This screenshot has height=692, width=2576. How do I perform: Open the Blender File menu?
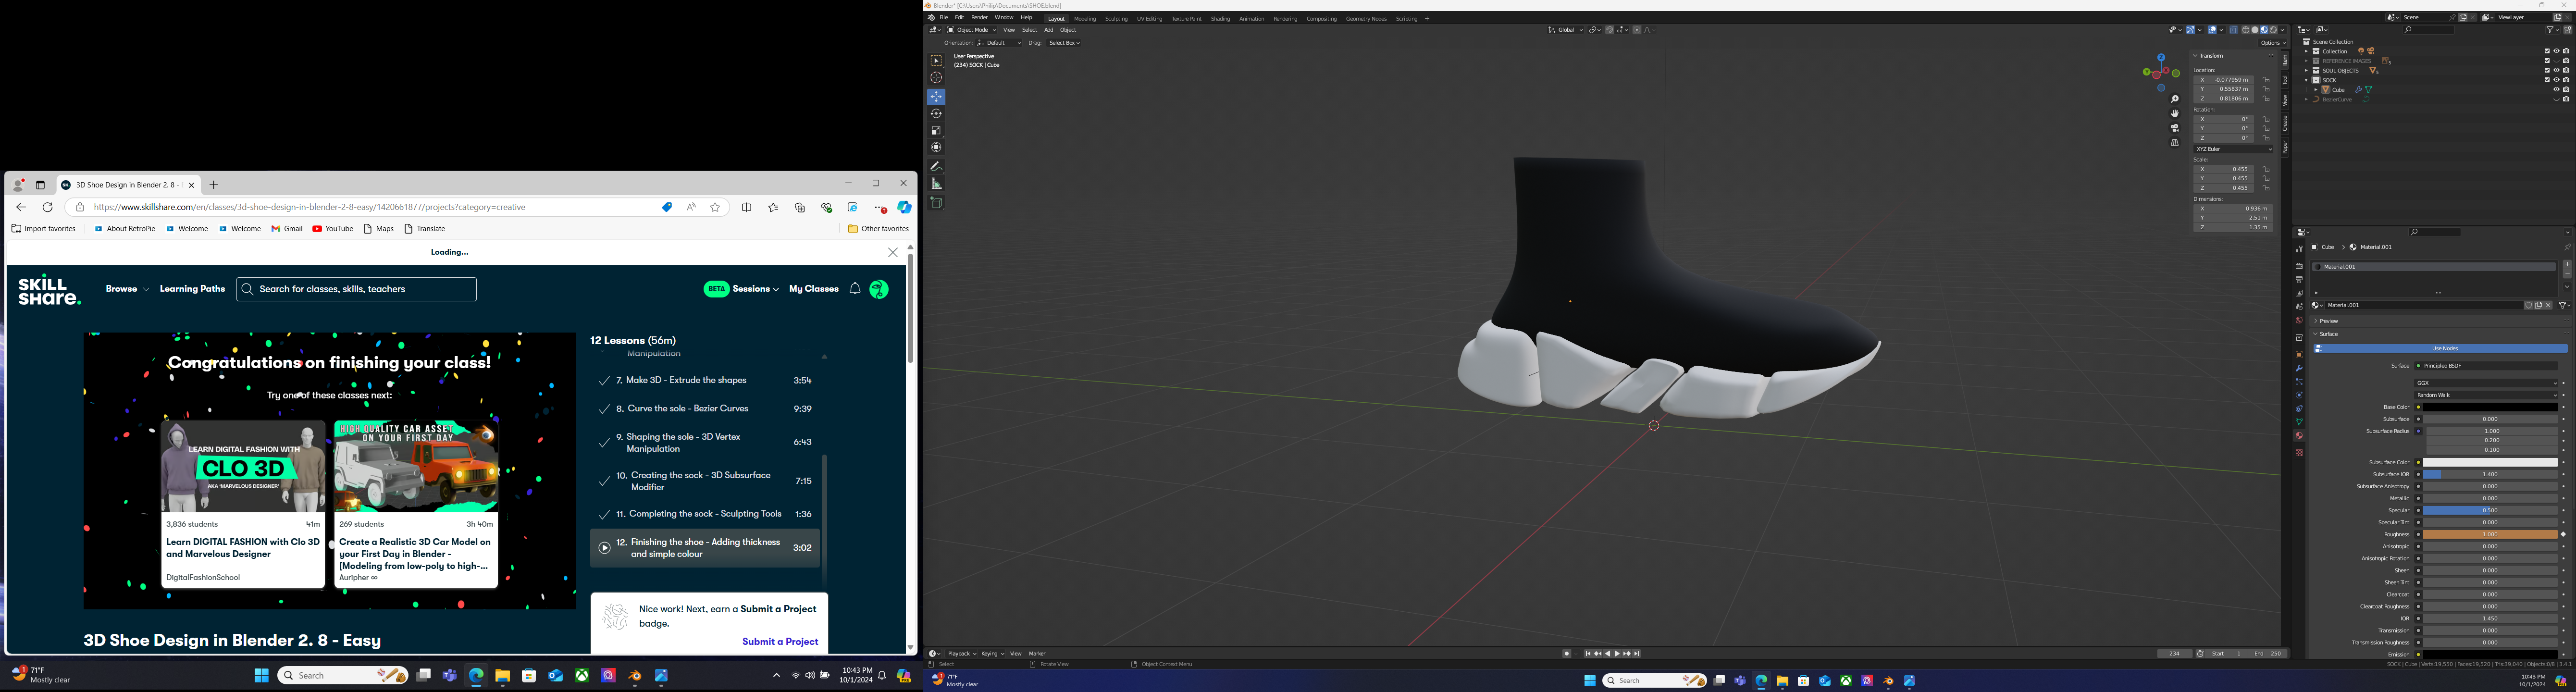coord(943,18)
